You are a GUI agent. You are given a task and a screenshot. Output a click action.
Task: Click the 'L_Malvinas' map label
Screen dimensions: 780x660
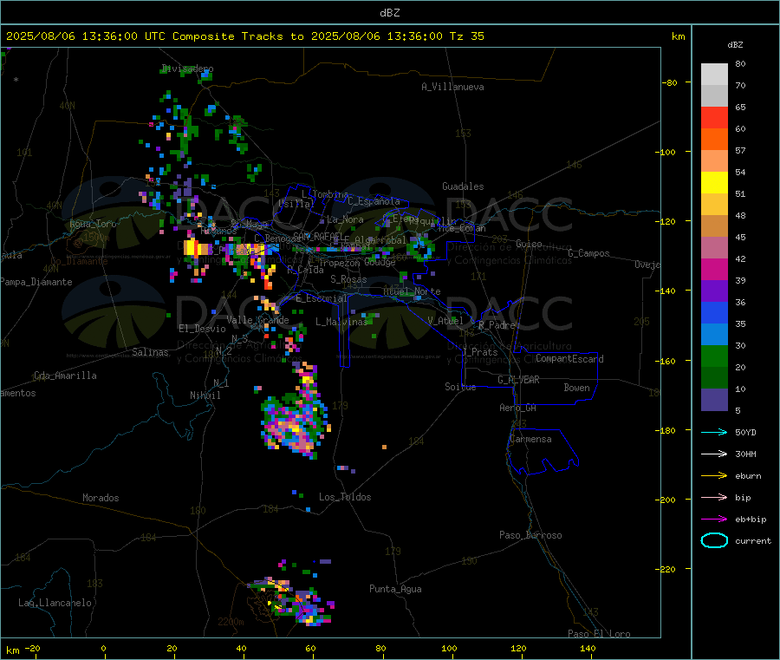coord(341,322)
